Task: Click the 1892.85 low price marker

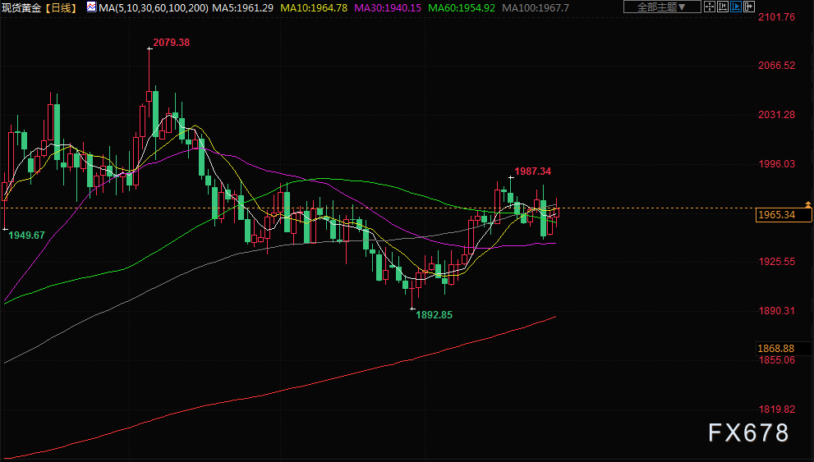Action: coord(434,314)
